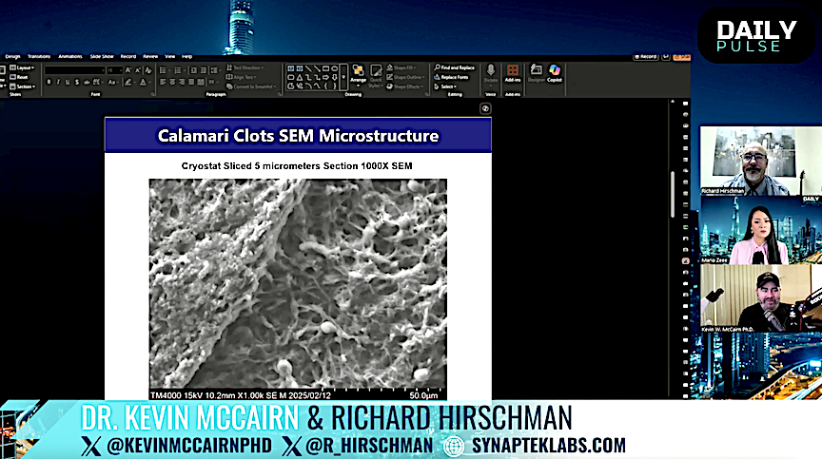This screenshot has height=459, width=822.
Task: Click the Designer icon
Action: coord(536,73)
